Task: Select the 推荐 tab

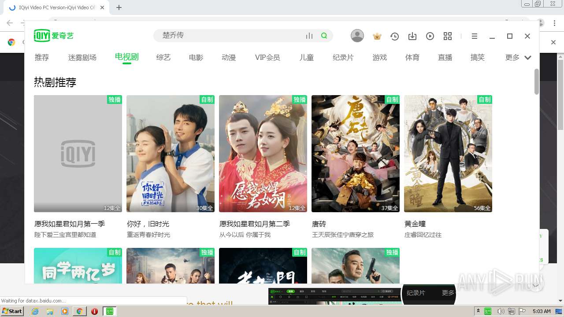Action: pos(42,58)
